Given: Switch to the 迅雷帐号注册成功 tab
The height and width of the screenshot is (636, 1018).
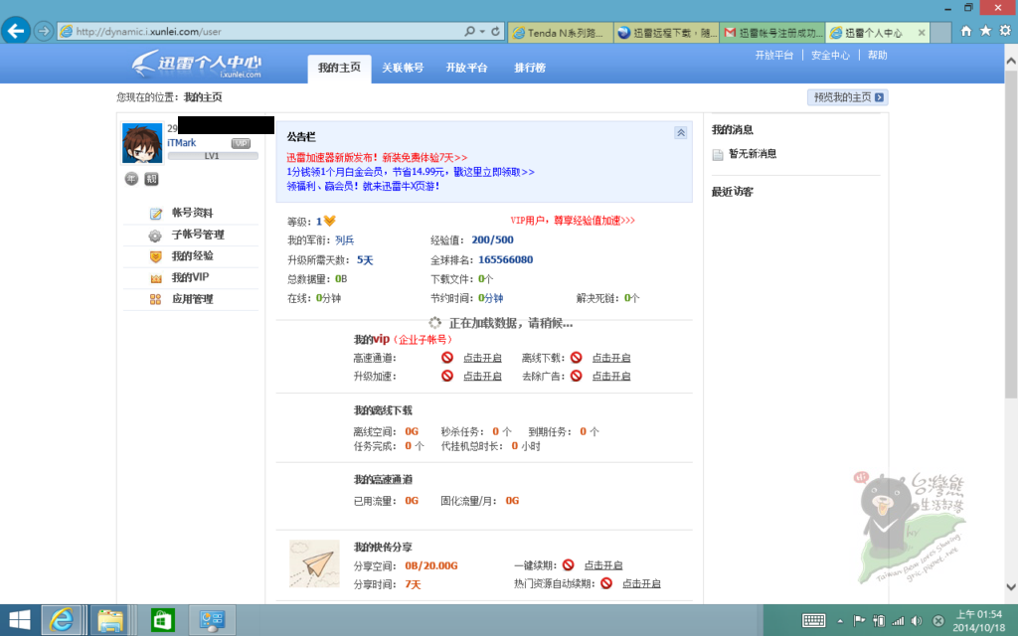Looking at the screenshot, I should pyautogui.click(x=772, y=33).
